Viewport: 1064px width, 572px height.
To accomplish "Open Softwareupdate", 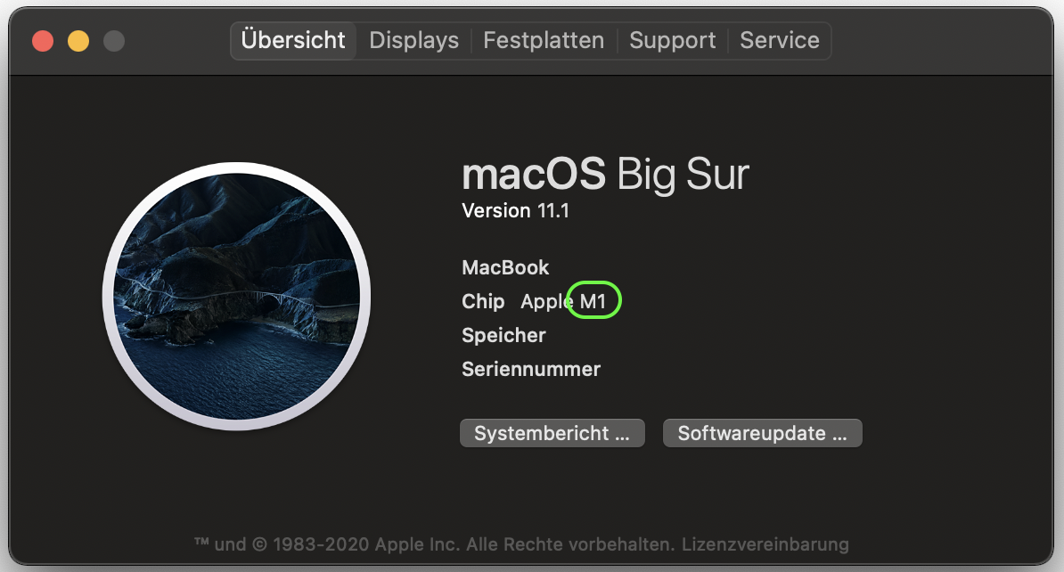I will tap(762, 434).
